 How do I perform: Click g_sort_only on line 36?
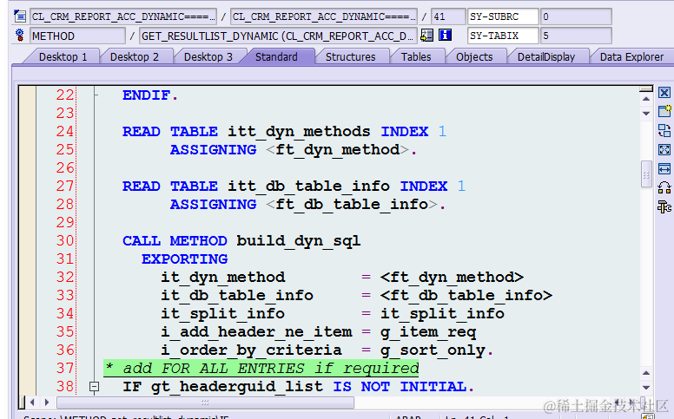click(x=433, y=350)
